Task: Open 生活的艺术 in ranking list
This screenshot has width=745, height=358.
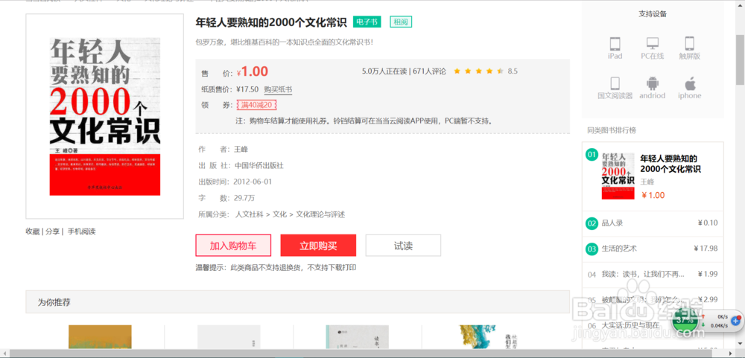Action: coord(619,249)
